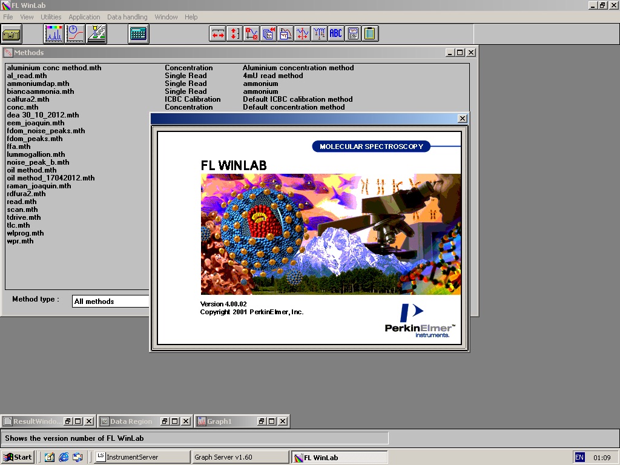Viewport: 620px width, 465px height.
Task: Select eem_joaquin.mth method file
Action: tap(36, 123)
